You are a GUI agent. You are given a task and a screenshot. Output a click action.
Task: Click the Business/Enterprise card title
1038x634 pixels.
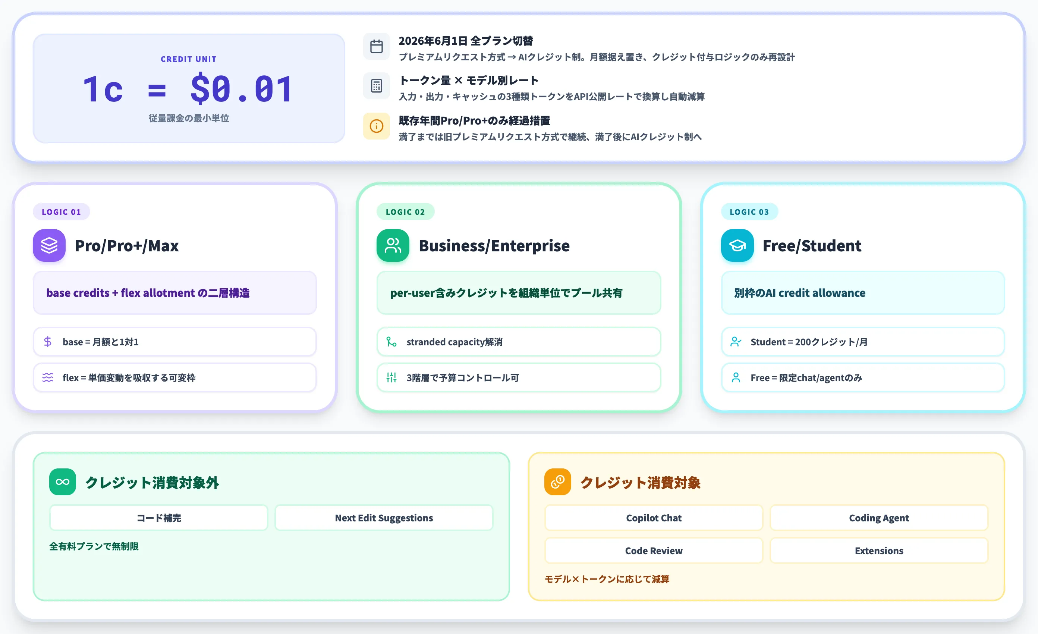tap(494, 246)
